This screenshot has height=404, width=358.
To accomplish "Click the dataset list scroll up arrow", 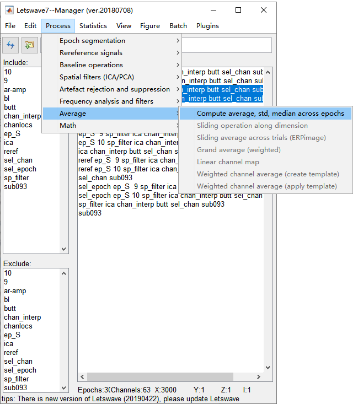I will (268, 72).
